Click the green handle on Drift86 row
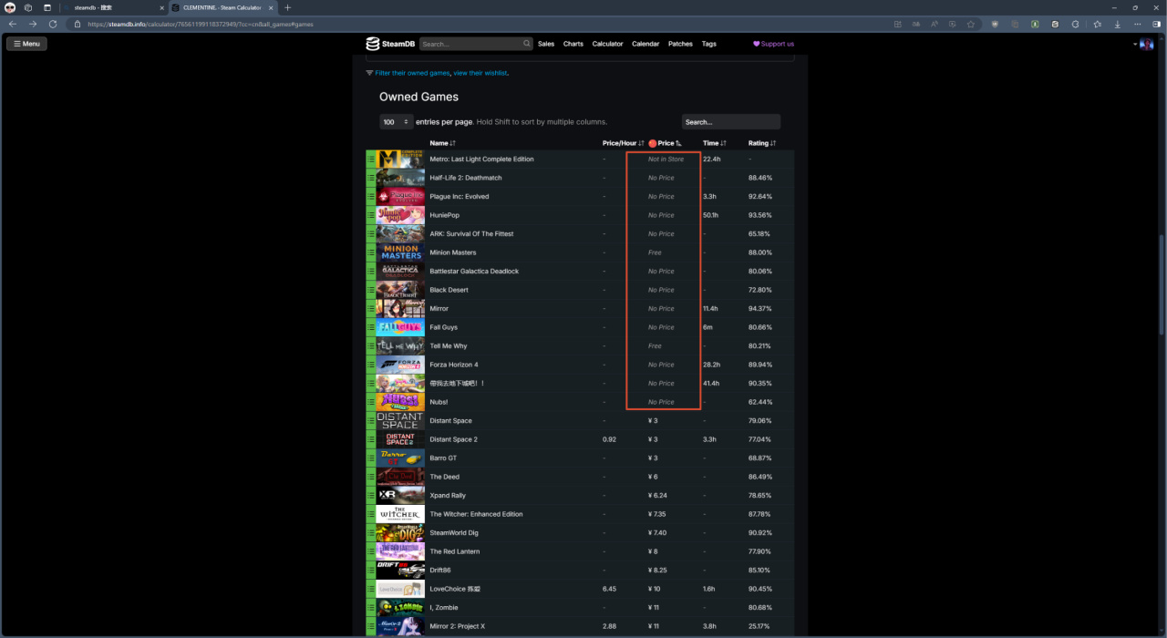The image size is (1167, 638). click(x=371, y=570)
